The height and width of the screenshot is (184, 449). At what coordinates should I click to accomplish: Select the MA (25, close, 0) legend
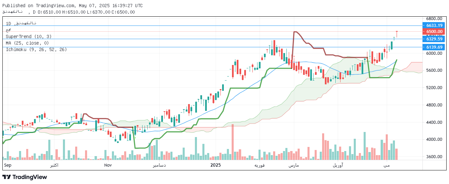point(27,43)
